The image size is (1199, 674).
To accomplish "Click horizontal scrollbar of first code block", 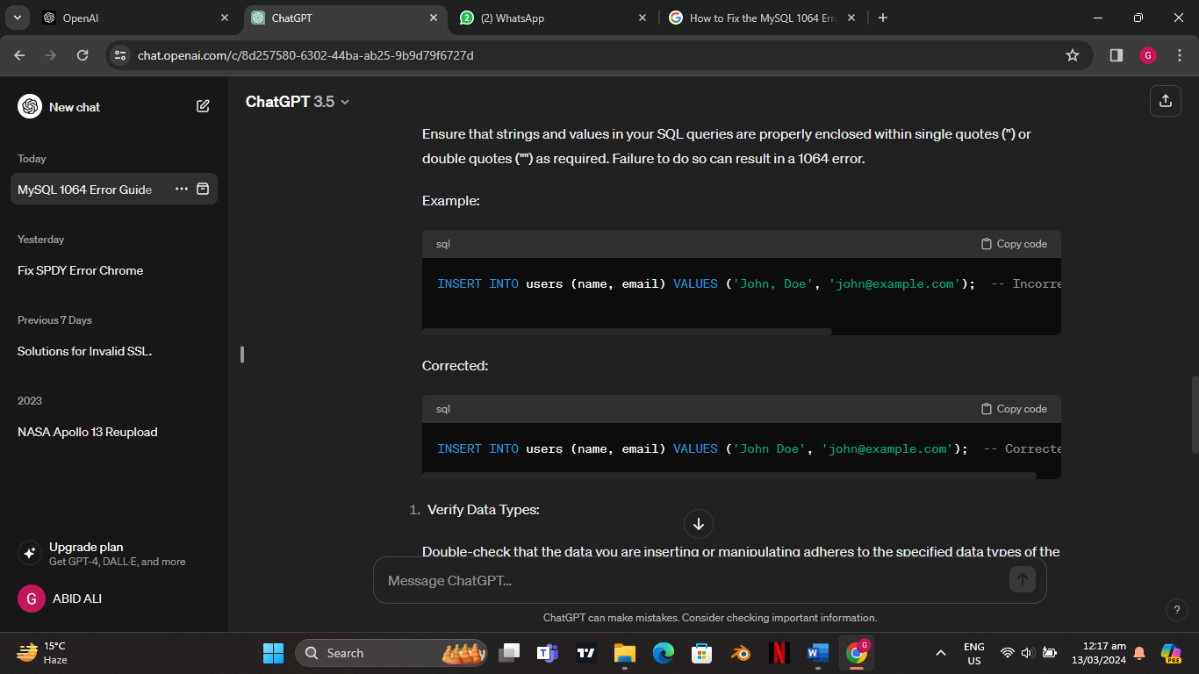I will tap(627, 332).
